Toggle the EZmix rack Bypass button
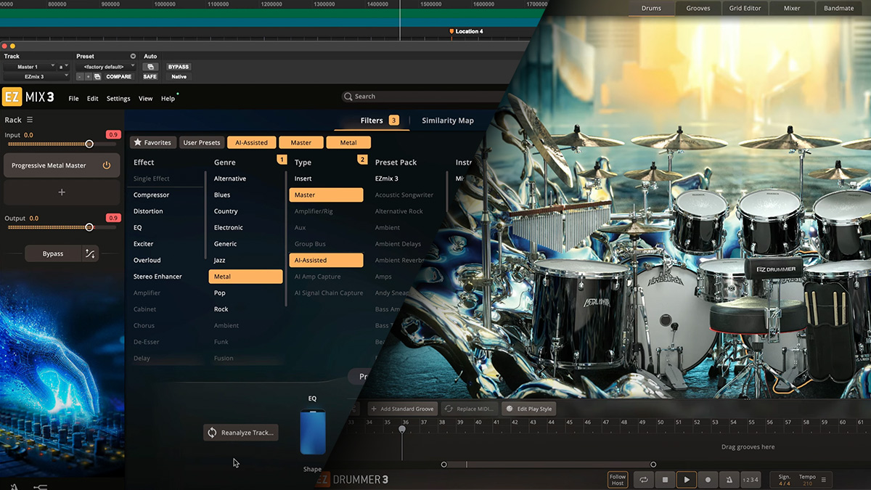Image resolution: width=871 pixels, height=490 pixels. pyautogui.click(x=52, y=253)
